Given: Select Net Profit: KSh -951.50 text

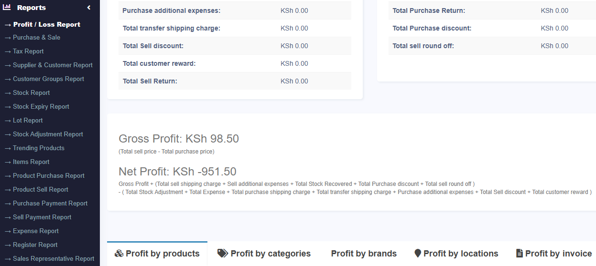Looking at the screenshot, I should pos(177,172).
